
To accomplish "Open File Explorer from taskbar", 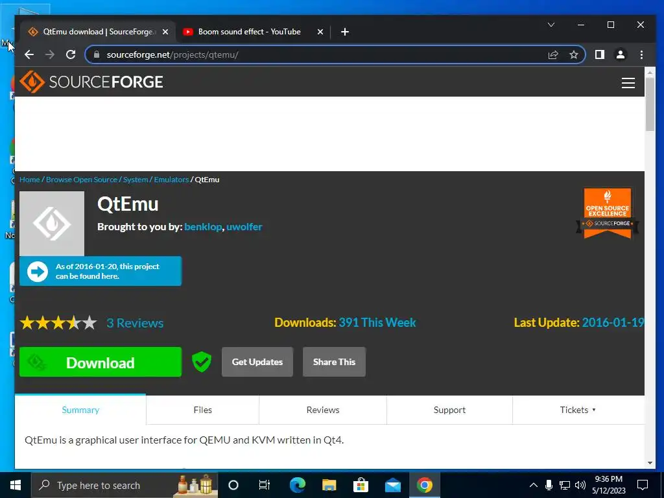I will pos(329,485).
